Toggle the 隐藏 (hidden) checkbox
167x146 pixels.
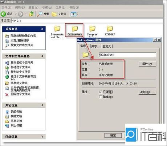click(100, 97)
